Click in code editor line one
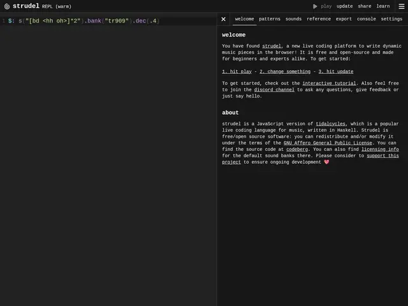 108,21
